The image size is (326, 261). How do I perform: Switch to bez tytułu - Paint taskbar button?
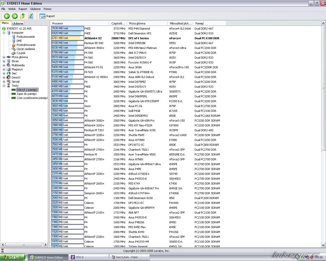(x=129, y=257)
